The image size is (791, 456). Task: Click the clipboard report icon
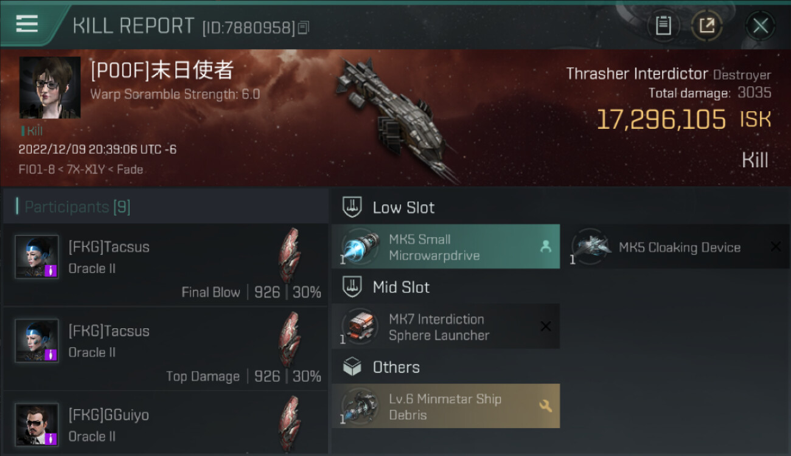click(x=663, y=26)
